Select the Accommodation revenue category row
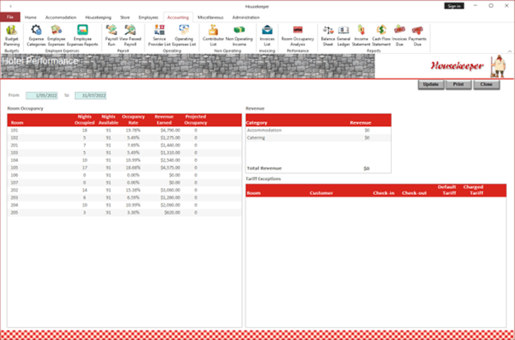515x340 pixels. click(x=318, y=130)
